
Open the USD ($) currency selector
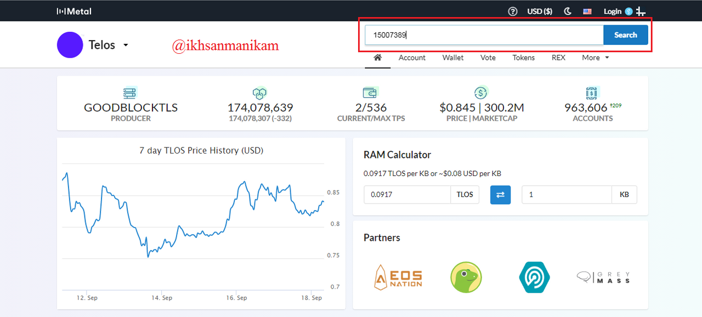click(x=540, y=11)
